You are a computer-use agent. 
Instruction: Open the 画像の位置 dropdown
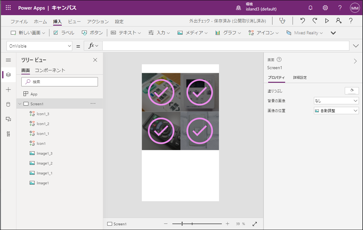tap(337, 111)
